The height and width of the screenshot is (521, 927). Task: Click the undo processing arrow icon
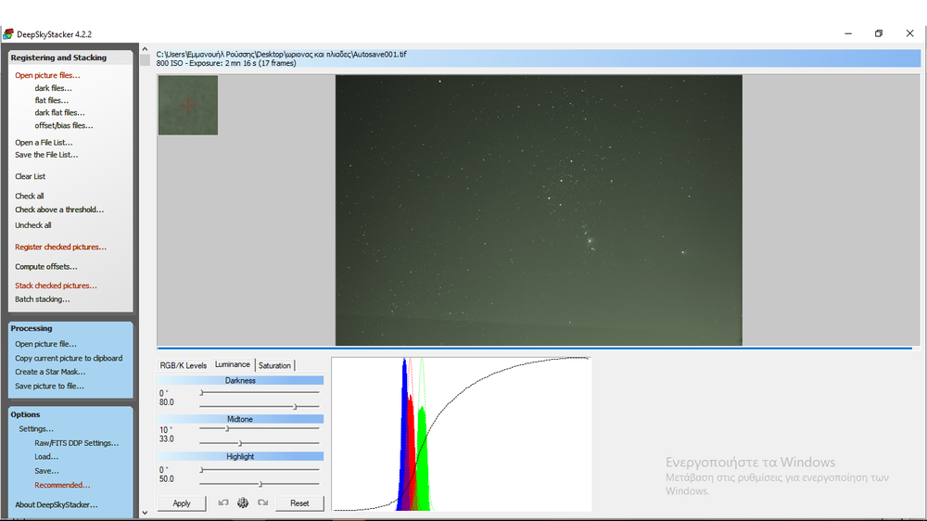coord(223,502)
